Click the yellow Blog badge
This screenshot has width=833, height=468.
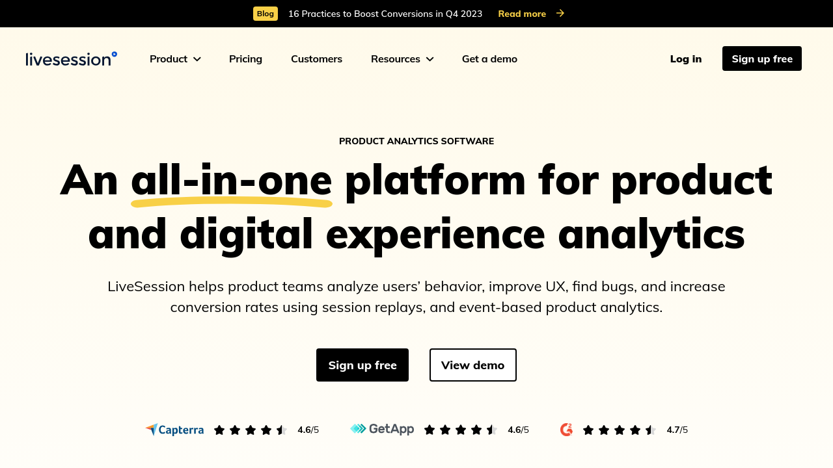coord(266,14)
